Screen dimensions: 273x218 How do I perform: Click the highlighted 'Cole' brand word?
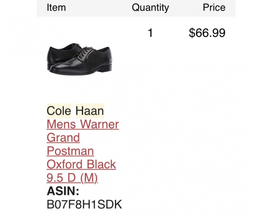coord(59,111)
